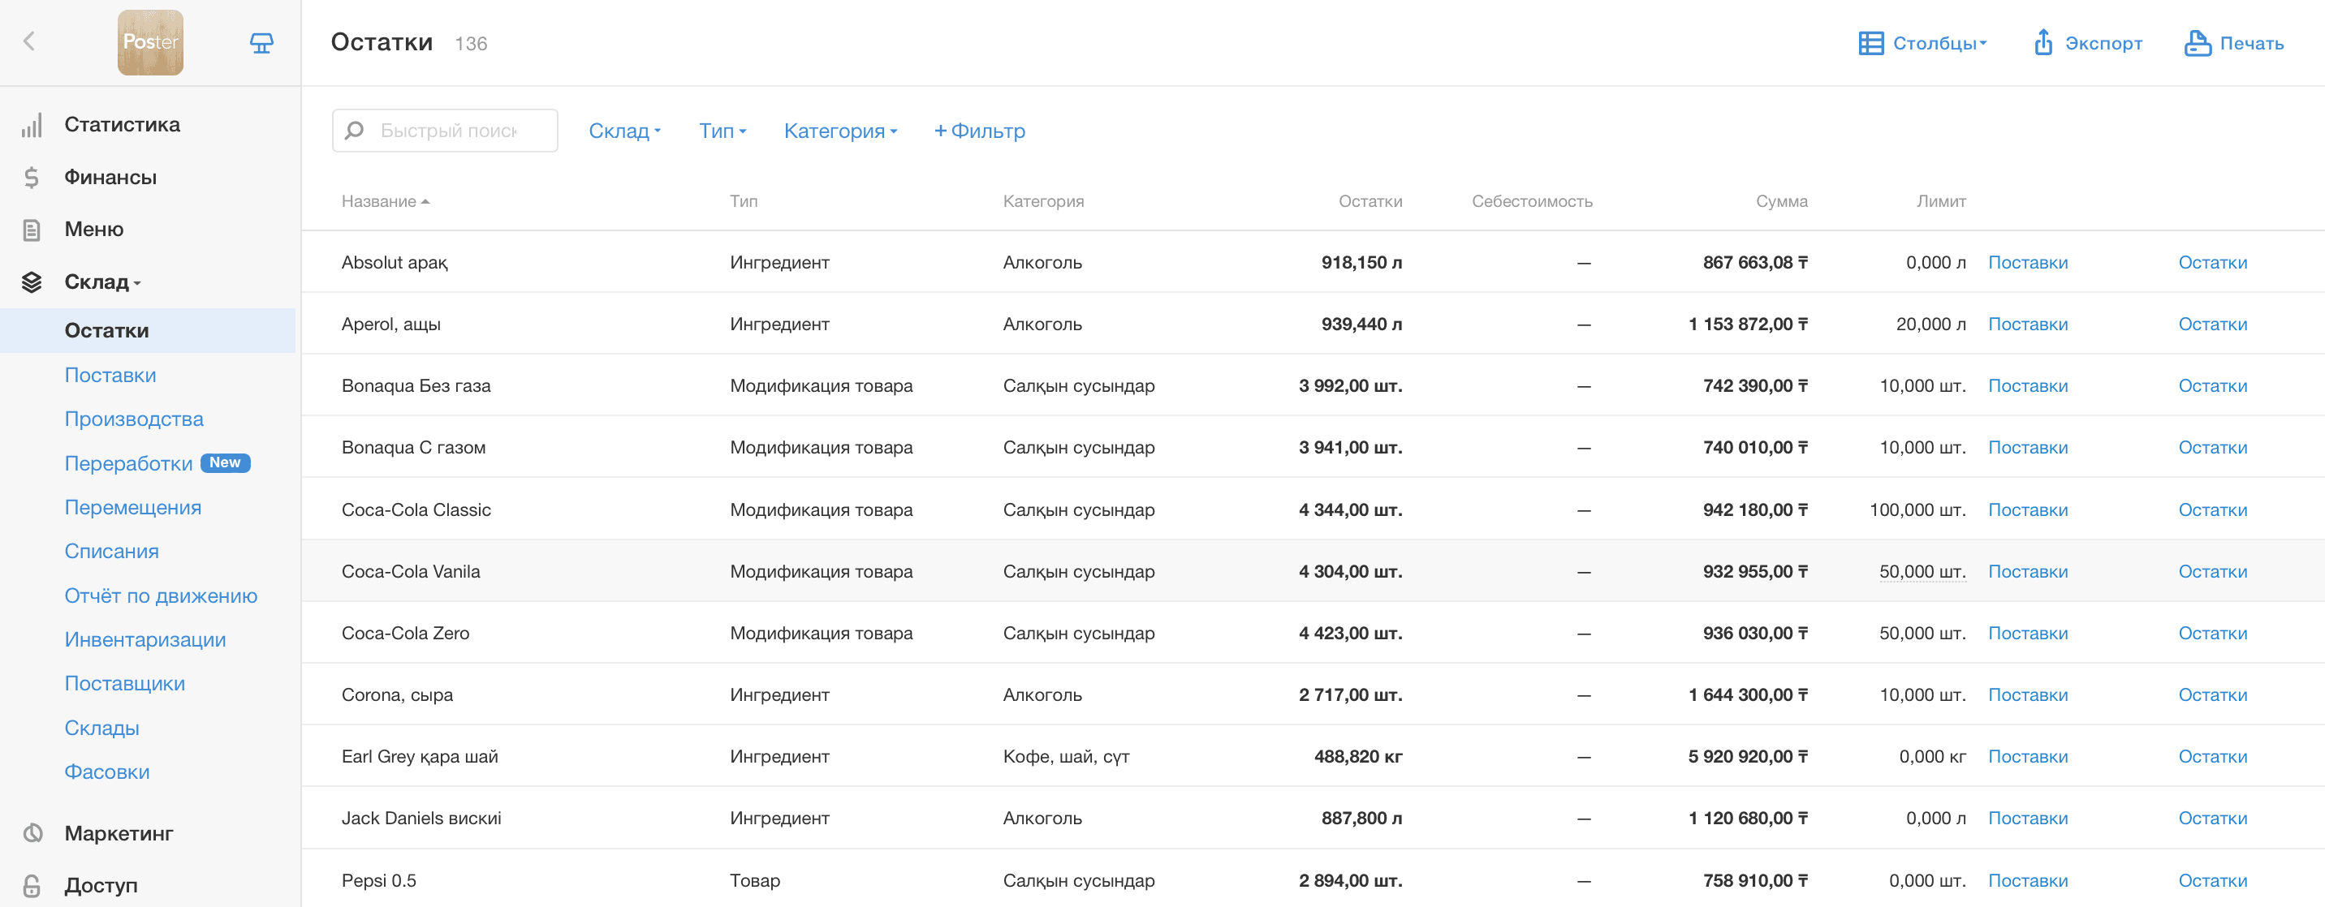2325x907 pixels.
Task: Open Инвентаризации in the sidebar
Action: [x=145, y=639]
